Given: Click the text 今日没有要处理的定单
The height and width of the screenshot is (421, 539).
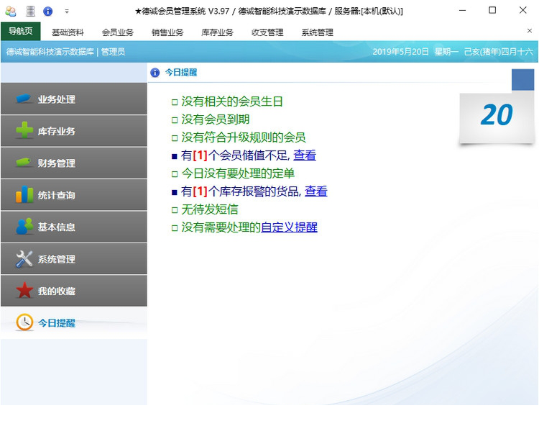Looking at the screenshot, I should [238, 173].
